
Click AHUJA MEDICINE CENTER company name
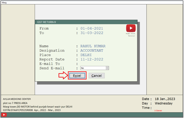(x=17, y=99)
